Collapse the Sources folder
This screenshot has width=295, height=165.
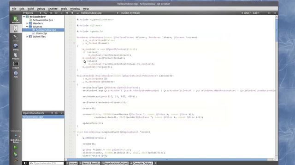point(27,27)
